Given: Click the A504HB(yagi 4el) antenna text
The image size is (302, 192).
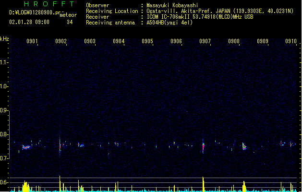Looking at the screenshot, I should [x=169, y=23].
